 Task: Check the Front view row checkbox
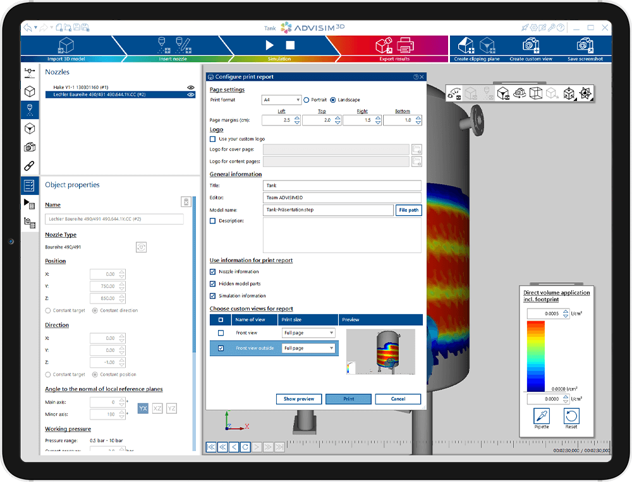coord(221,332)
